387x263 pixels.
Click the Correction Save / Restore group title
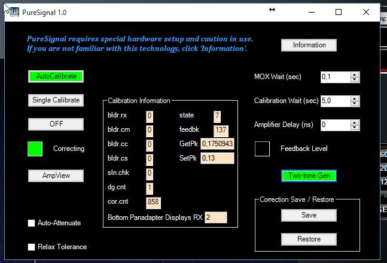coord(297,199)
